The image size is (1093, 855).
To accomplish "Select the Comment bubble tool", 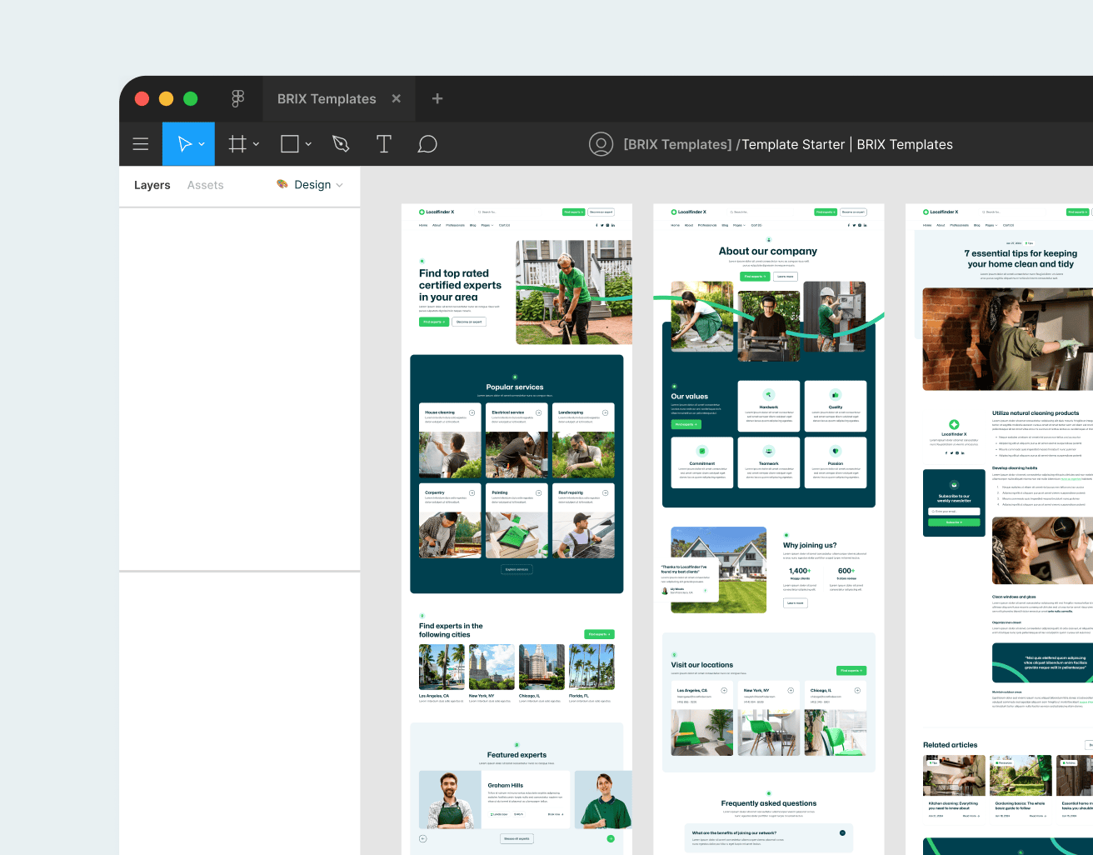I will pos(427,144).
